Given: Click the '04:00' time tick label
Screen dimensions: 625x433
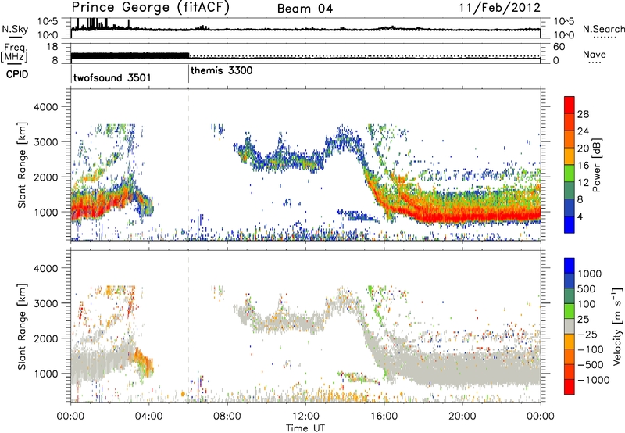Looking at the screenshot, I should click(x=149, y=417).
